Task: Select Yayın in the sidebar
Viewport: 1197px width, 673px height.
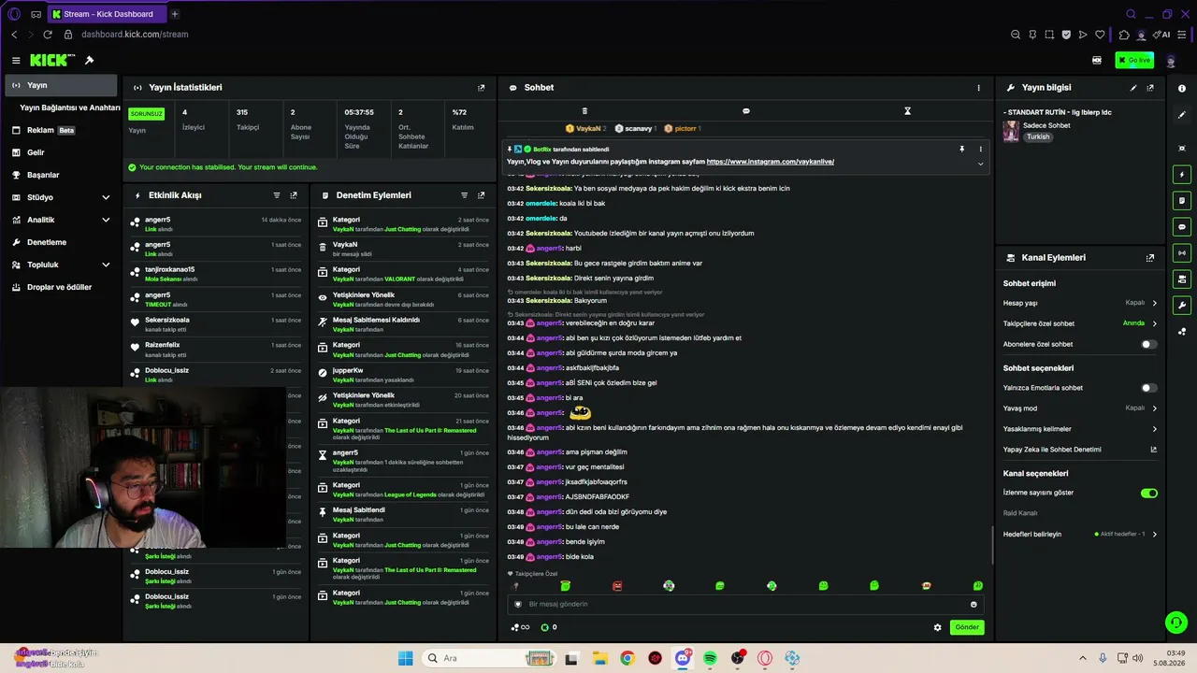Action: point(62,85)
